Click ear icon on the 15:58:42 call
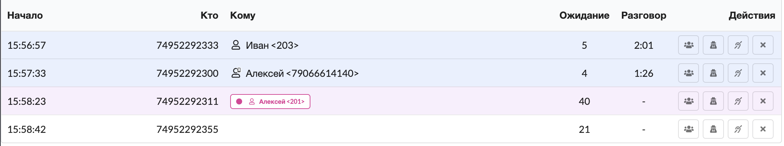This screenshot has width=784, height=146. pyautogui.click(x=738, y=129)
